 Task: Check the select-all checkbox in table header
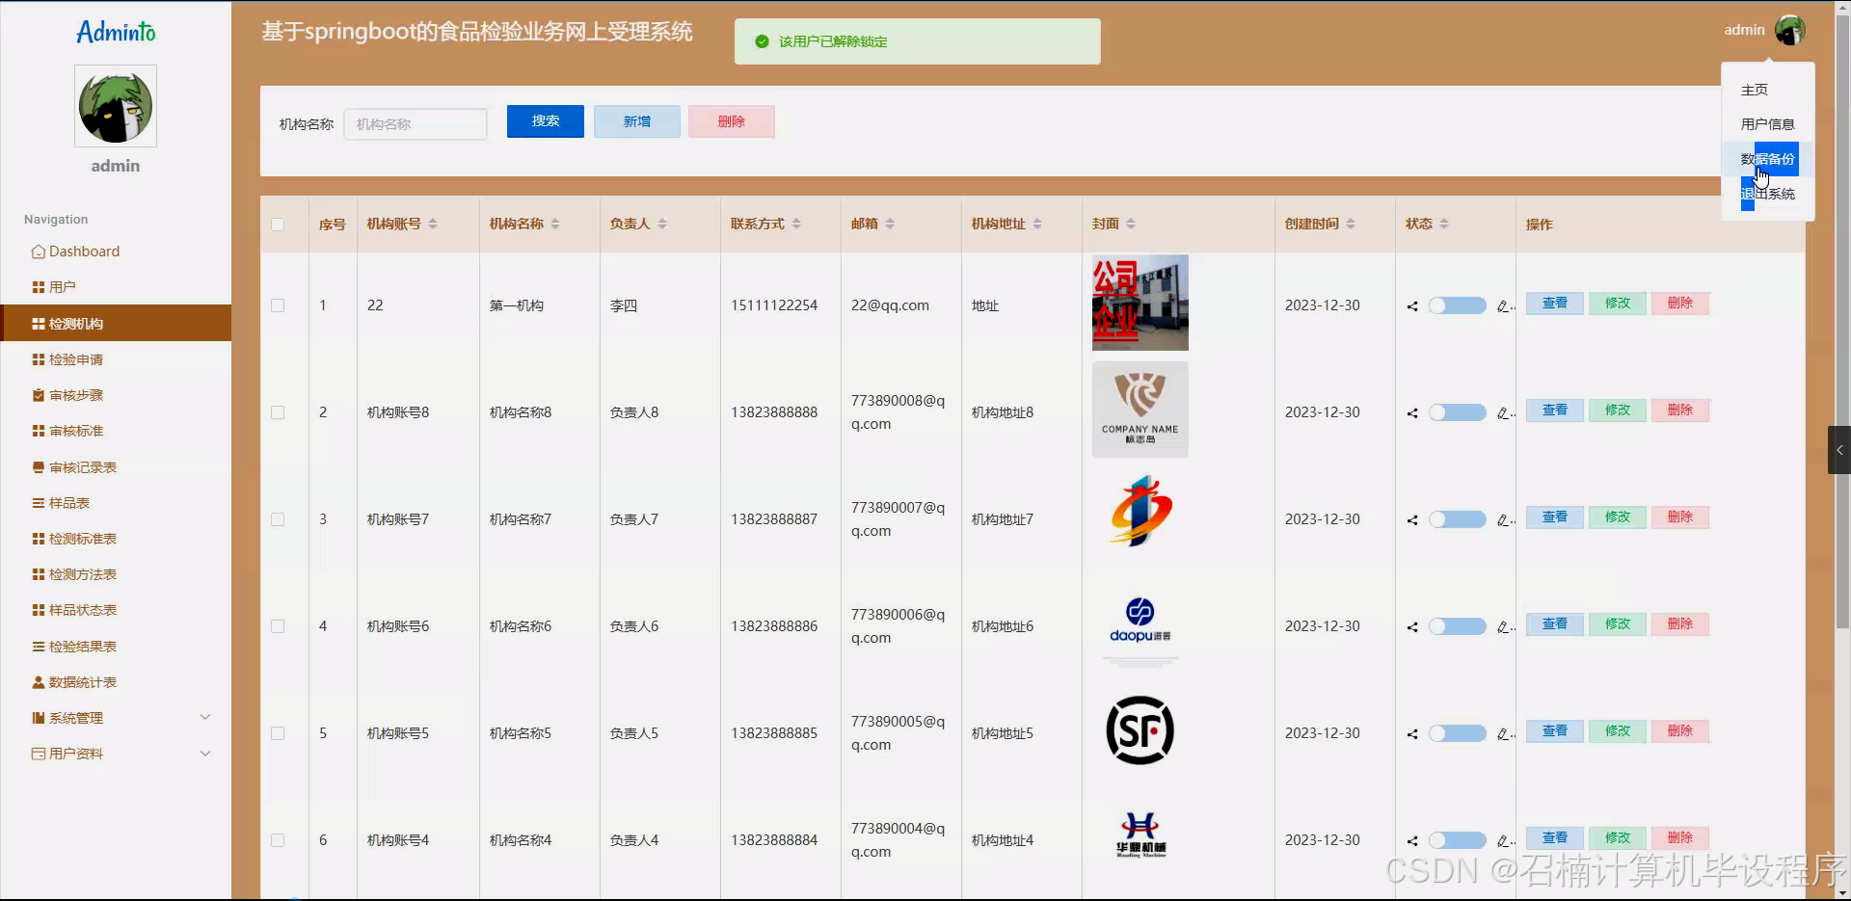coord(278,225)
